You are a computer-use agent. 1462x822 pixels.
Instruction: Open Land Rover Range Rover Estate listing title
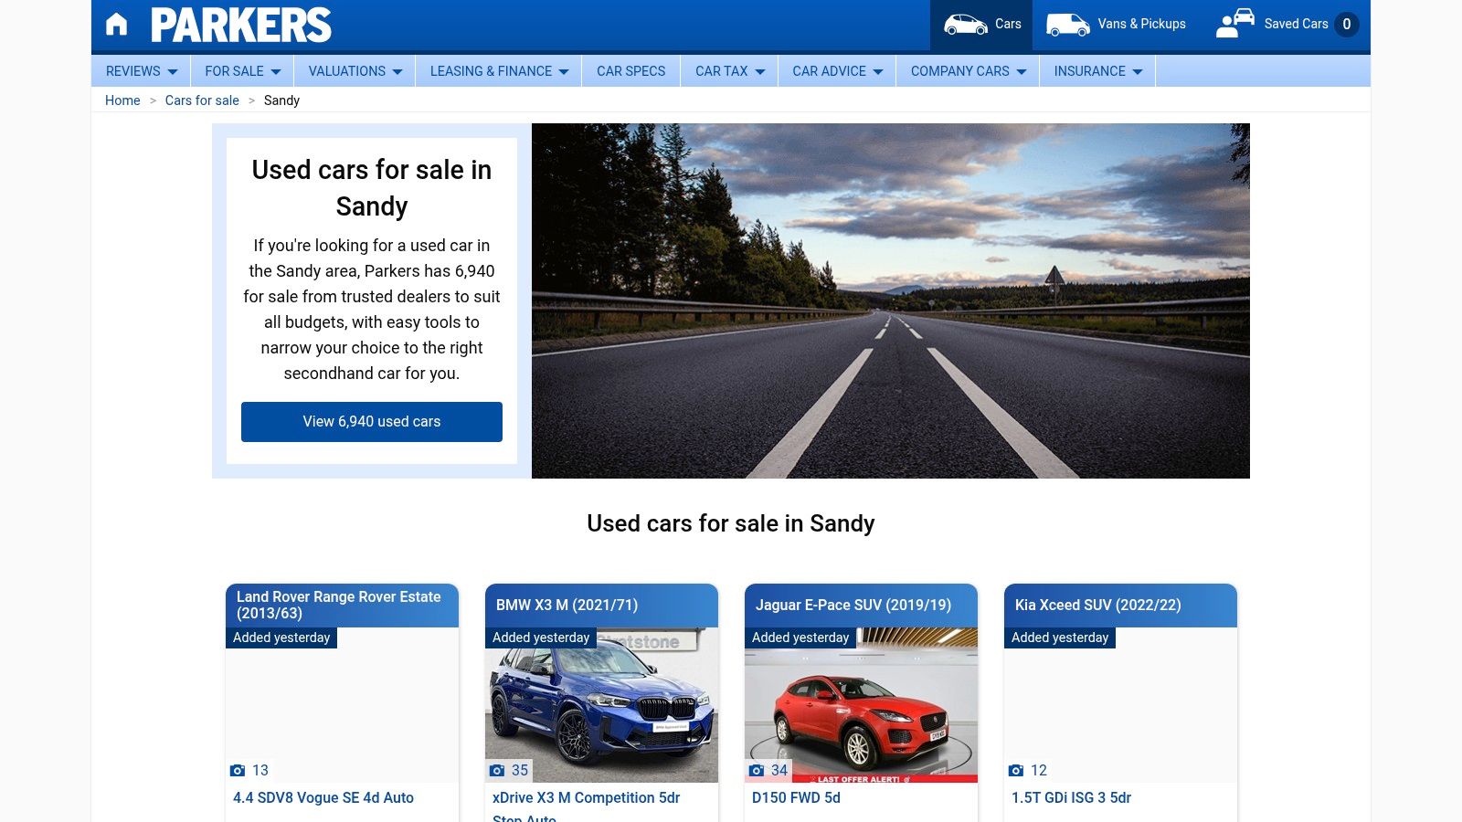point(339,605)
